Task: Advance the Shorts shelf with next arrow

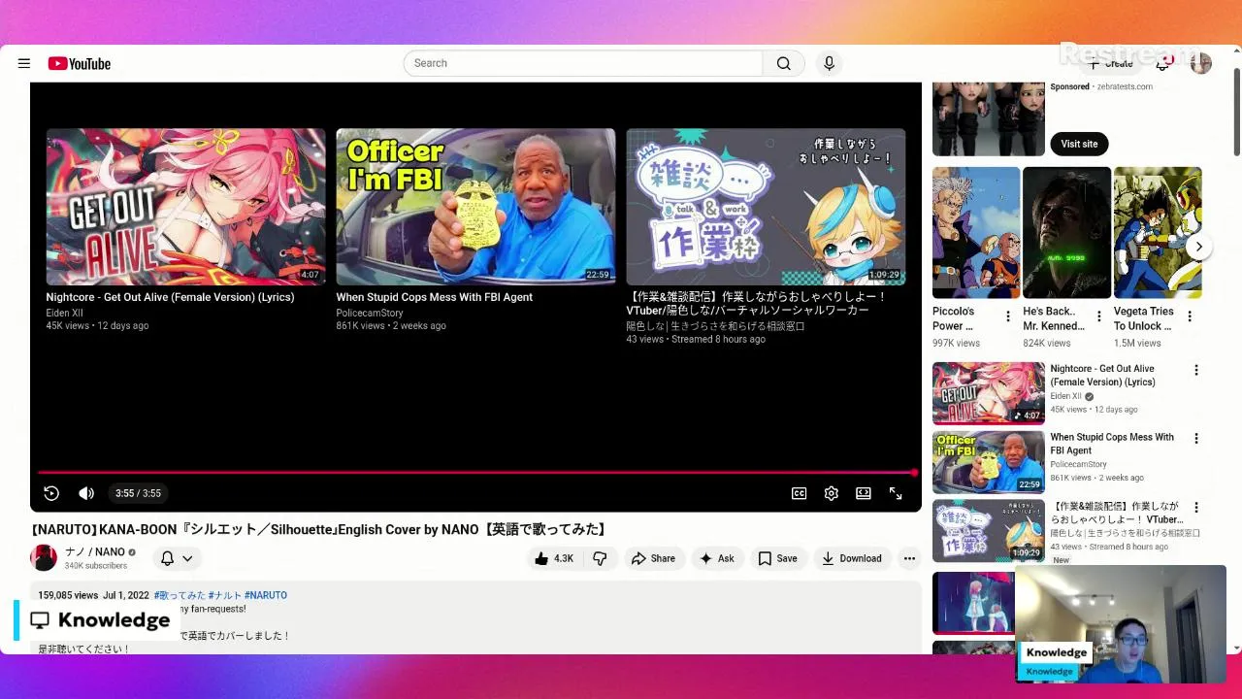Action: point(1198,247)
